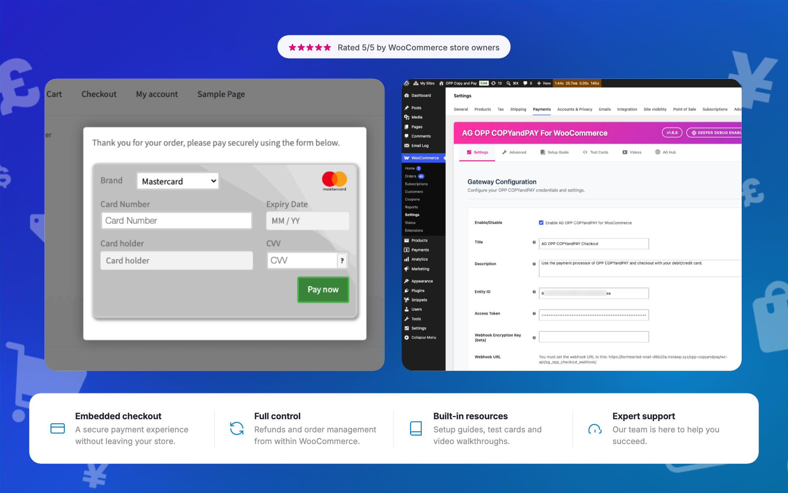This screenshot has height=493, width=788.
Task: Open the Test Cards tab
Action: [595, 152]
